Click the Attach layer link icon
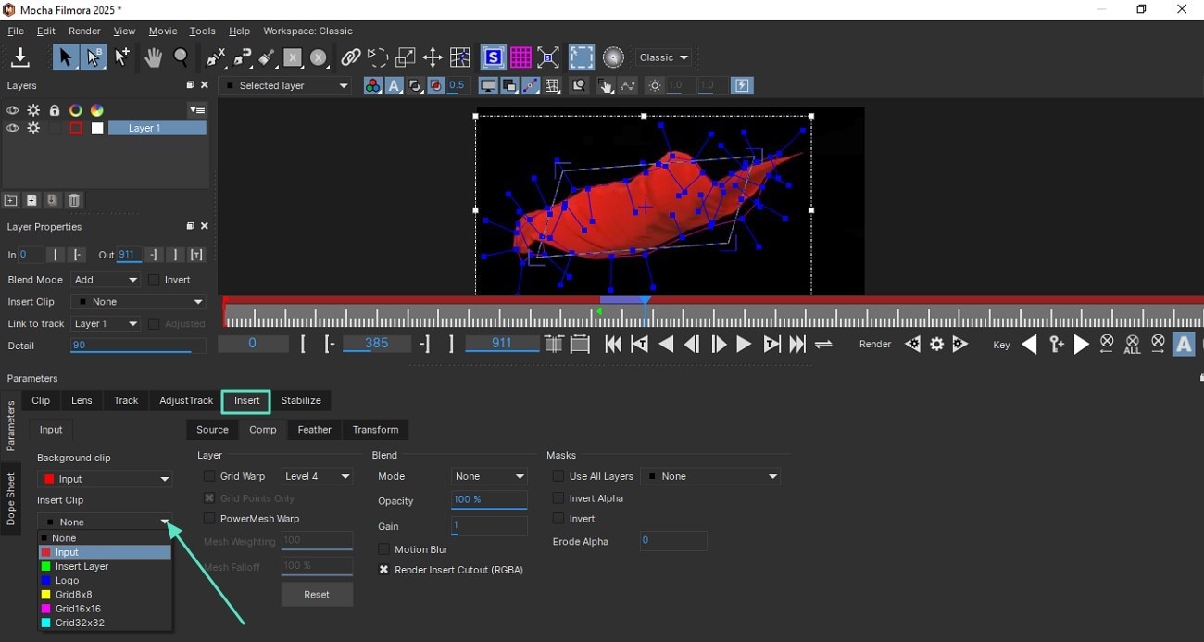This screenshot has width=1204, height=642. [350, 57]
